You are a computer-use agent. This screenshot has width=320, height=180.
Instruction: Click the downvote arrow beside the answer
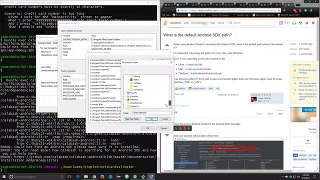(167, 135)
